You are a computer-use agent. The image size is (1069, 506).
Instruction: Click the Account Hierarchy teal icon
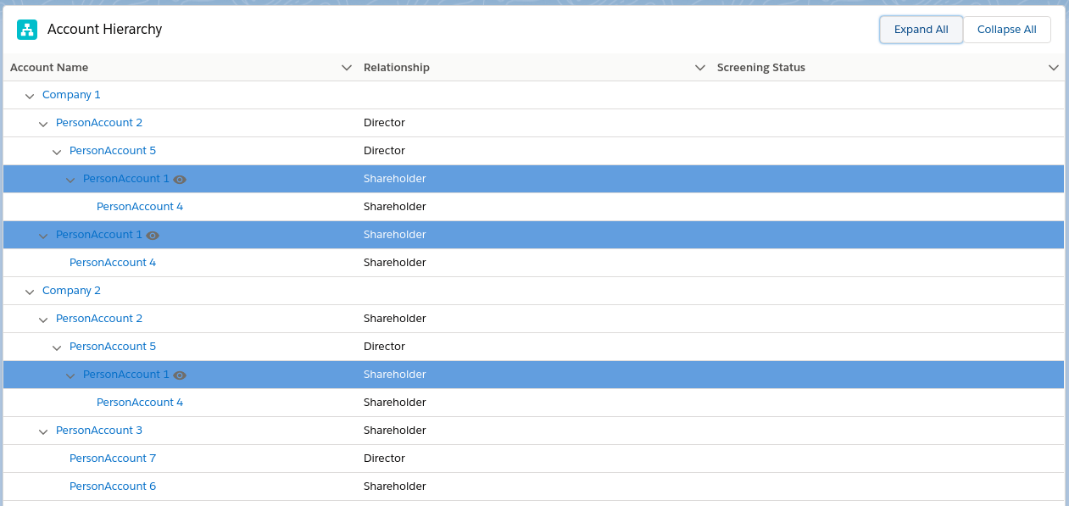(x=27, y=30)
